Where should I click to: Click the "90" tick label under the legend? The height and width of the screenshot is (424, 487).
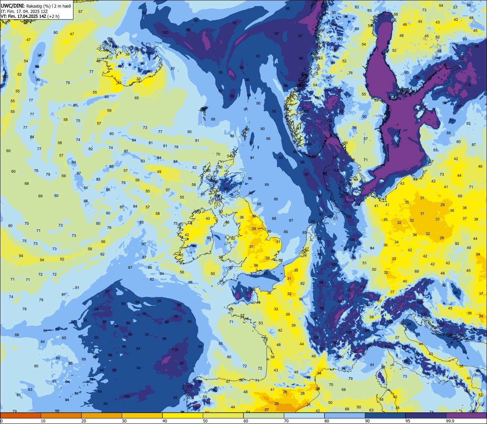click(x=367, y=421)
